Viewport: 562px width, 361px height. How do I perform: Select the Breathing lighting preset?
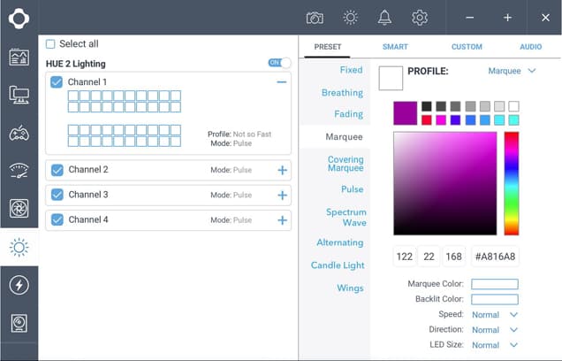(342, 93)
